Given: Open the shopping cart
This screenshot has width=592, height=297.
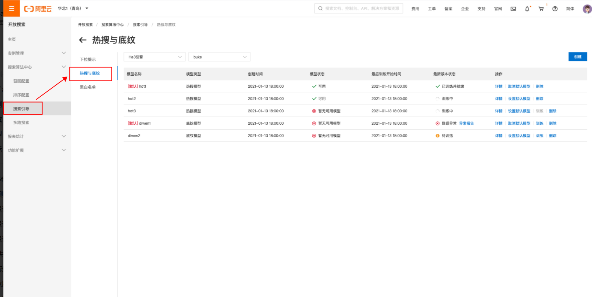Looking at the screenshot, I should tap(541, 9).
